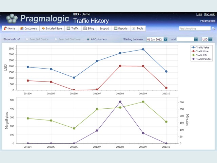Click the Tools wrench icon
The height and width of the screenshot is (163, 217).
click(134, 29)
